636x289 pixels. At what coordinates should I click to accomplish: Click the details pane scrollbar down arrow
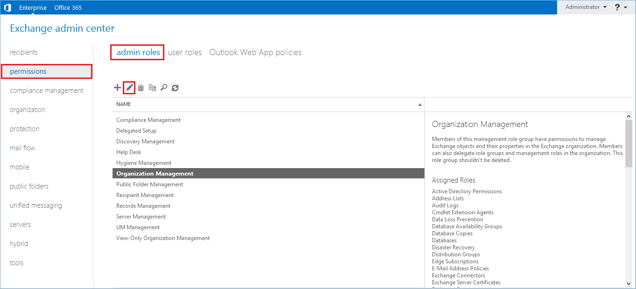[629, 283]
